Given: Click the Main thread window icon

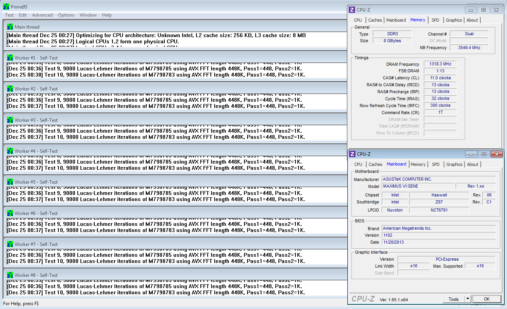Looking at the screenshot, I should [x=10, y=27].
